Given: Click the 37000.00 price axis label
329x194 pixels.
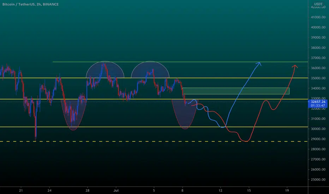Looking at the screenshot, I should click(318, 58).
